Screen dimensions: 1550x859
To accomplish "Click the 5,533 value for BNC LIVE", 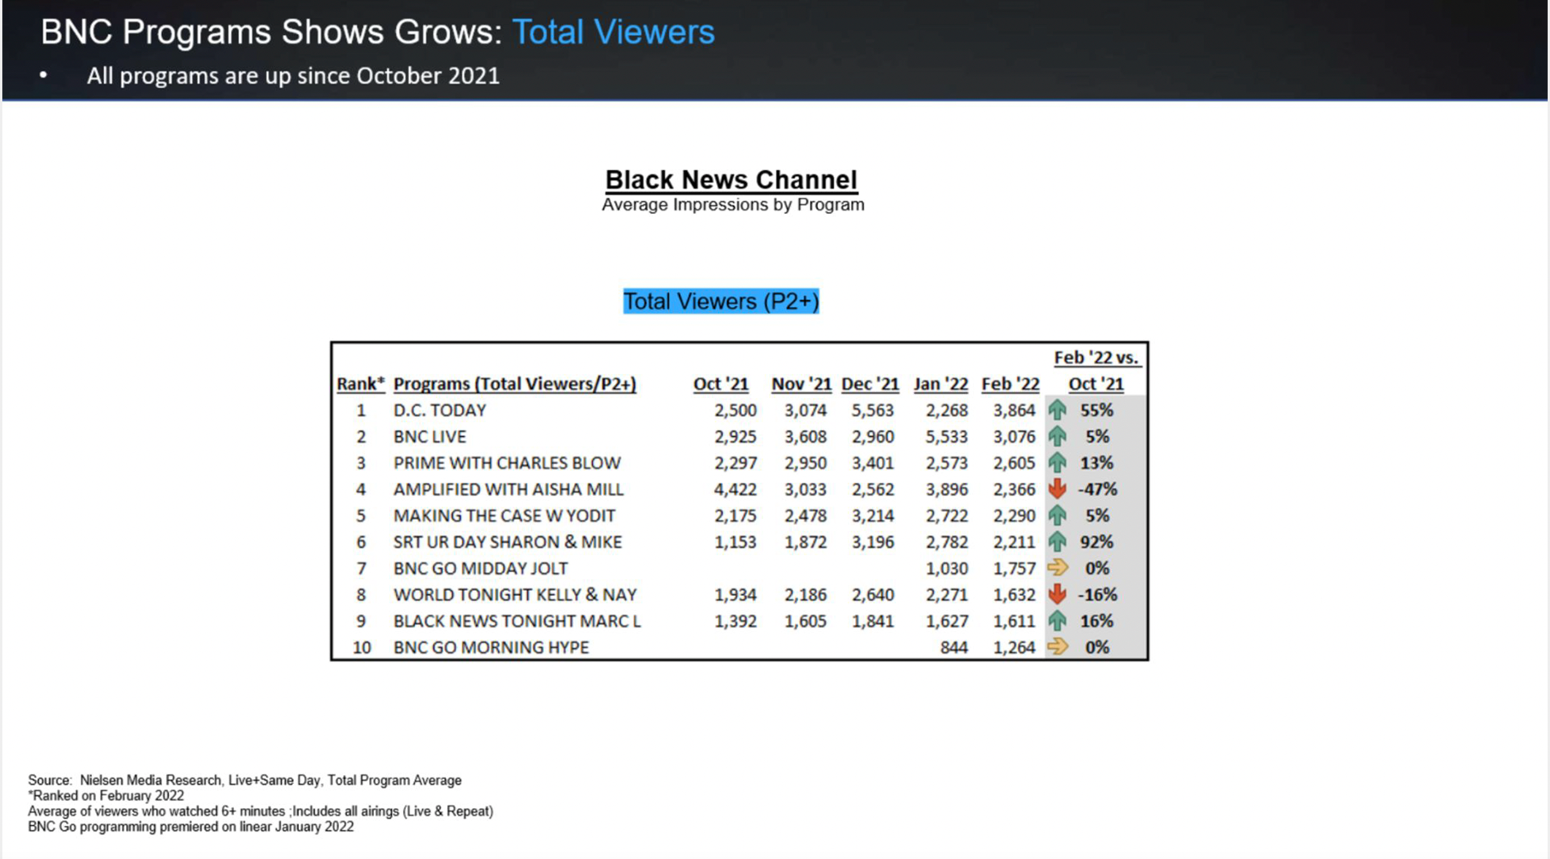I will tap(947, 437).
